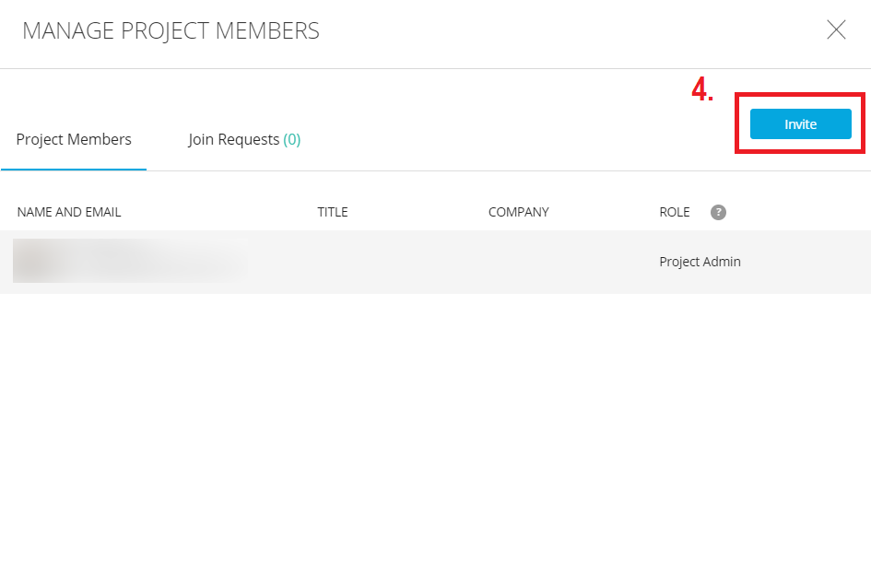Open the Project Admin role selector

[700, 262]
